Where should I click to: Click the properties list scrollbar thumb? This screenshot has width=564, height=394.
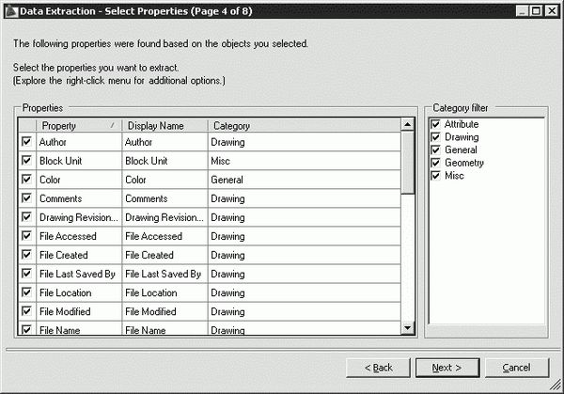(x=408, y=163)
